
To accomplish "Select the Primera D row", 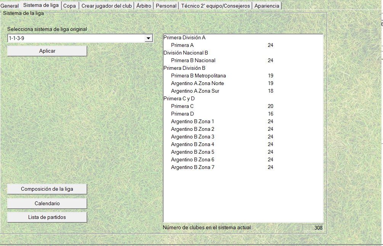I will 243,114.
